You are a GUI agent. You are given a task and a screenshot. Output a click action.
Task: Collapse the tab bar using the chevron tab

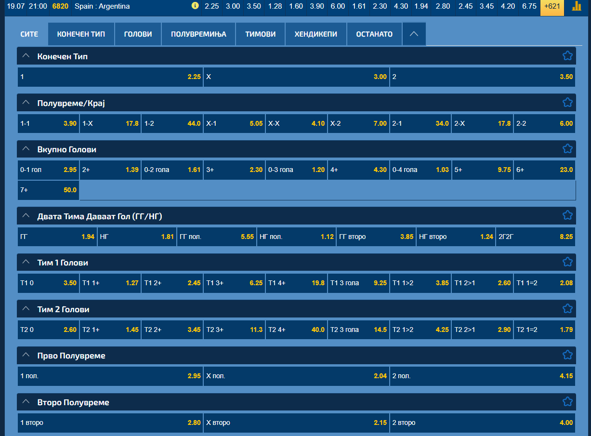tap(414, 34)
